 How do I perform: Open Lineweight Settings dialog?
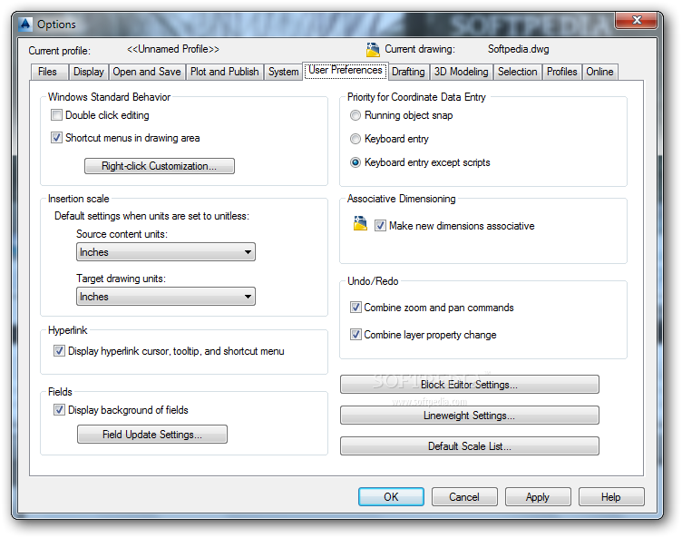[469, 416]
